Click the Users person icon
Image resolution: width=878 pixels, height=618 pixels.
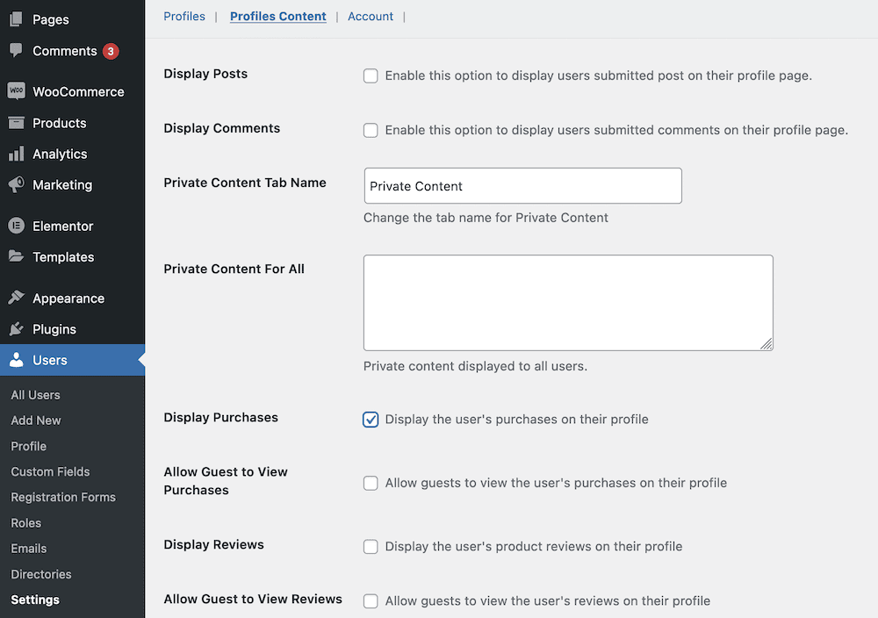[16, 360]
